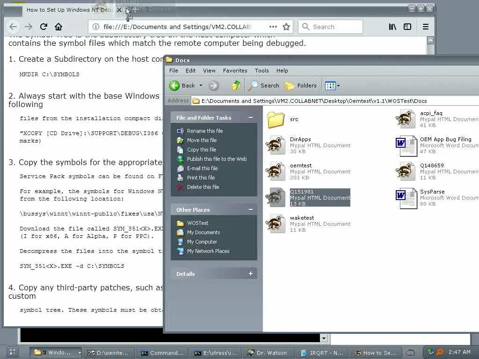
Task: Click 'Rename this file' task
Action: pos(200,131)
